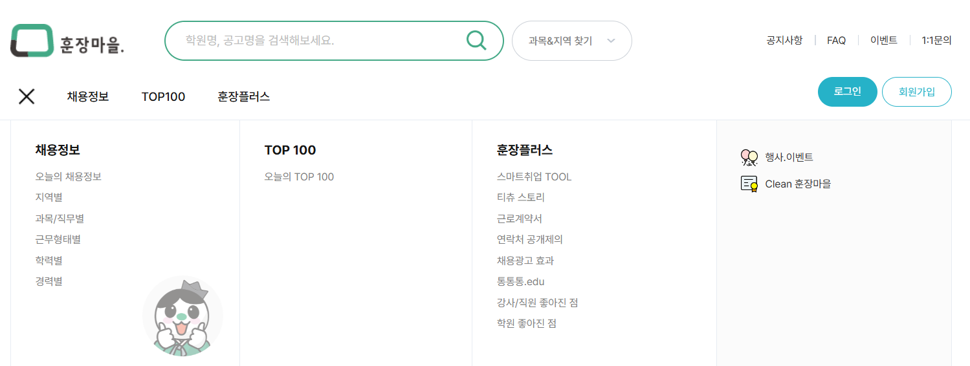The width and height of the screenshot is (970, 366).
Task: Close the mega menu with the X icon
Action: coord(27,96)
